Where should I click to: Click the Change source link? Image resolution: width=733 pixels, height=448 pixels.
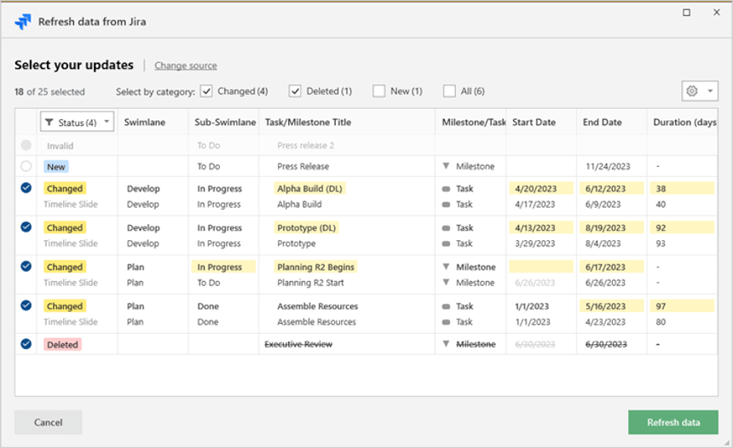coord(186,66)
